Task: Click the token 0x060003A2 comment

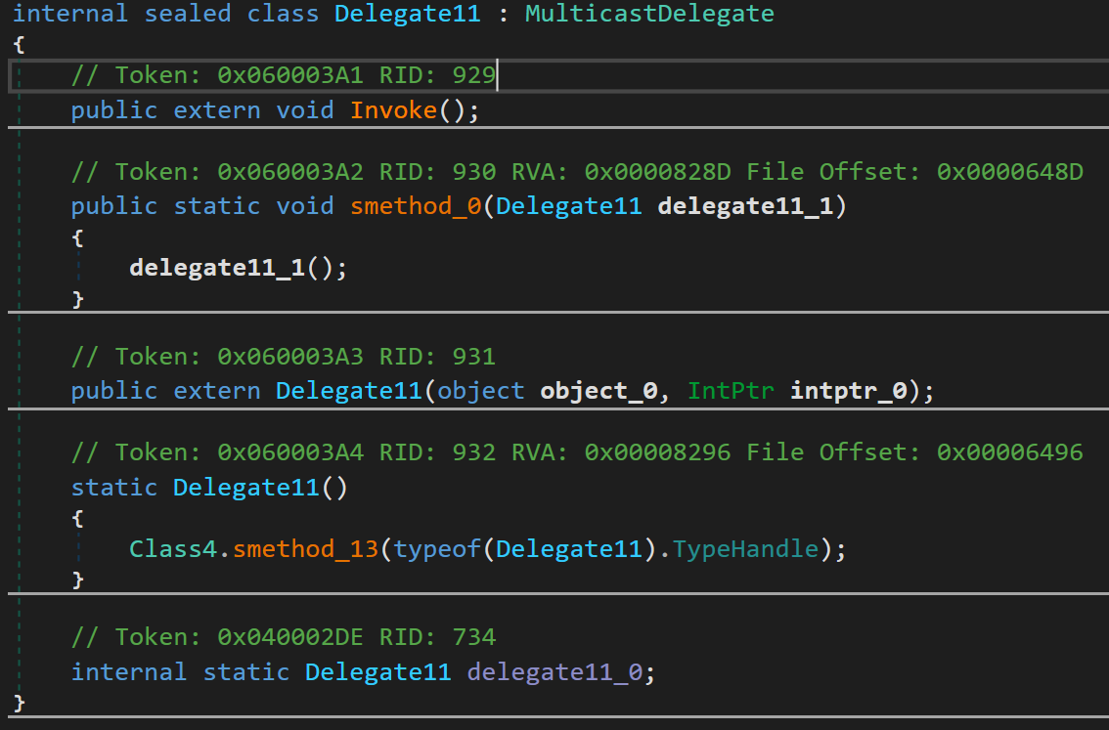Action: pyautogui.click(x=289, y=172)
